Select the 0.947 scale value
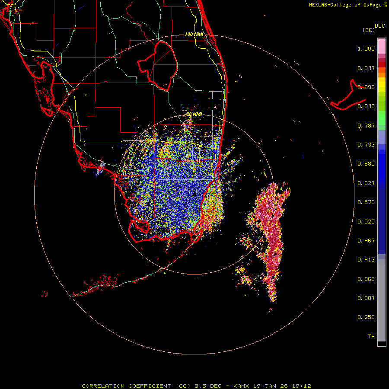 tap(366, 68)
